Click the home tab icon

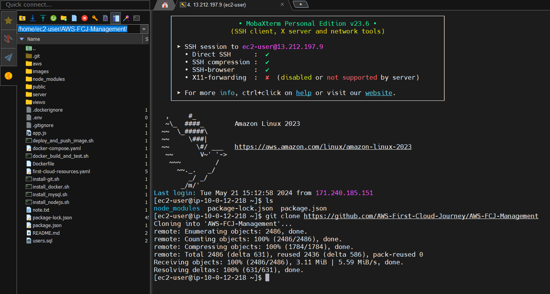click(x=165, y=5)
